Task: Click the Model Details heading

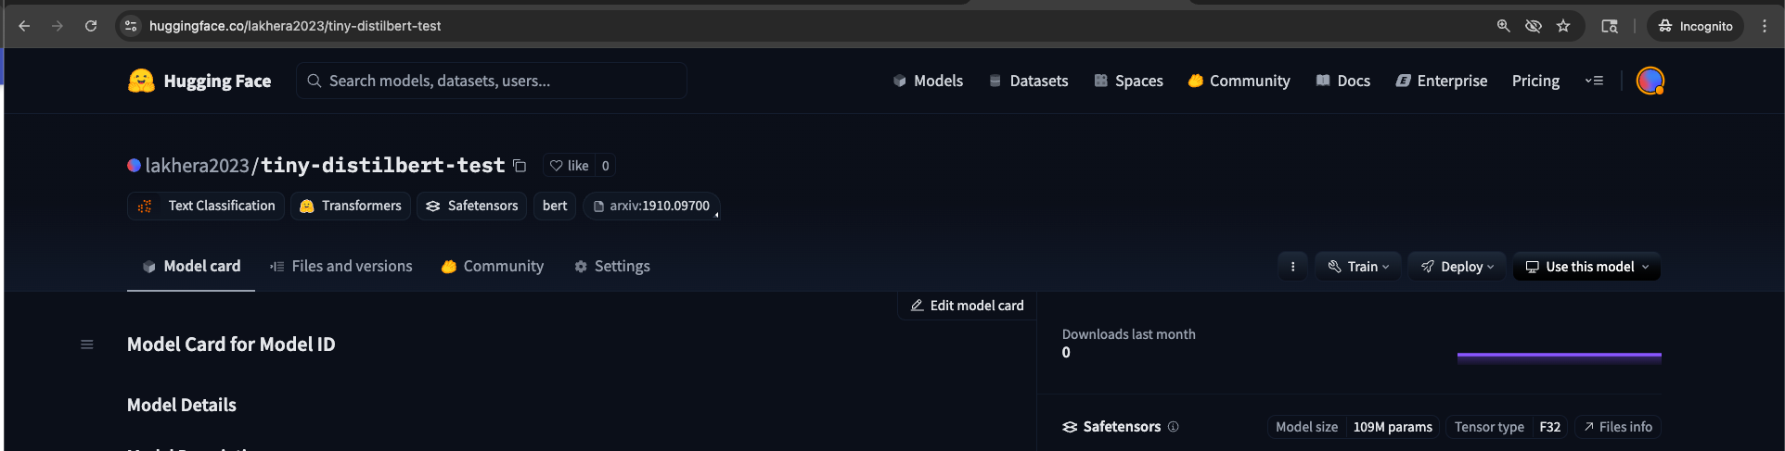Action: pos(182,405)
